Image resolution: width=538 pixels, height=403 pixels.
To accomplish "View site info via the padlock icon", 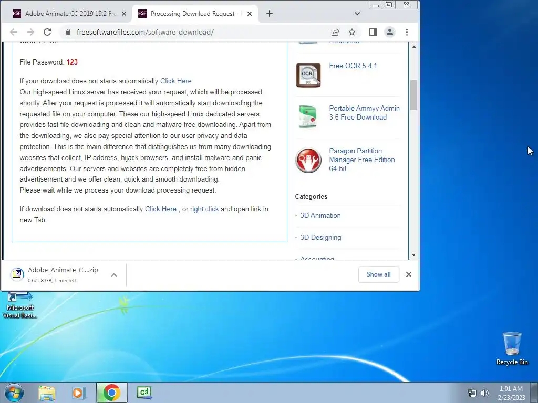I will (x=68, y=32).
